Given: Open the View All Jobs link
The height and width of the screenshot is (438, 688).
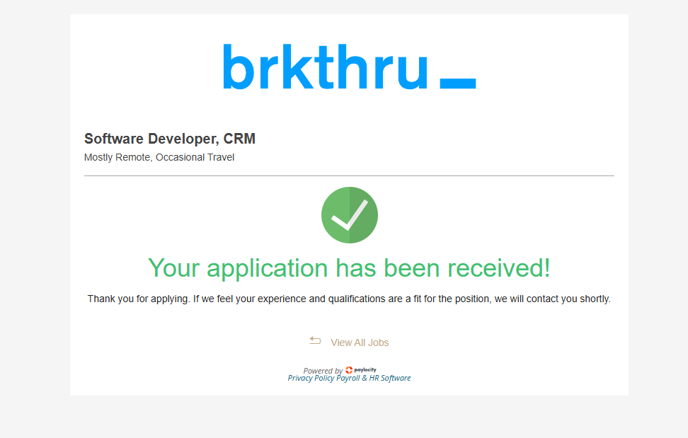Looking at the screenshot, I should pos(360,342).
